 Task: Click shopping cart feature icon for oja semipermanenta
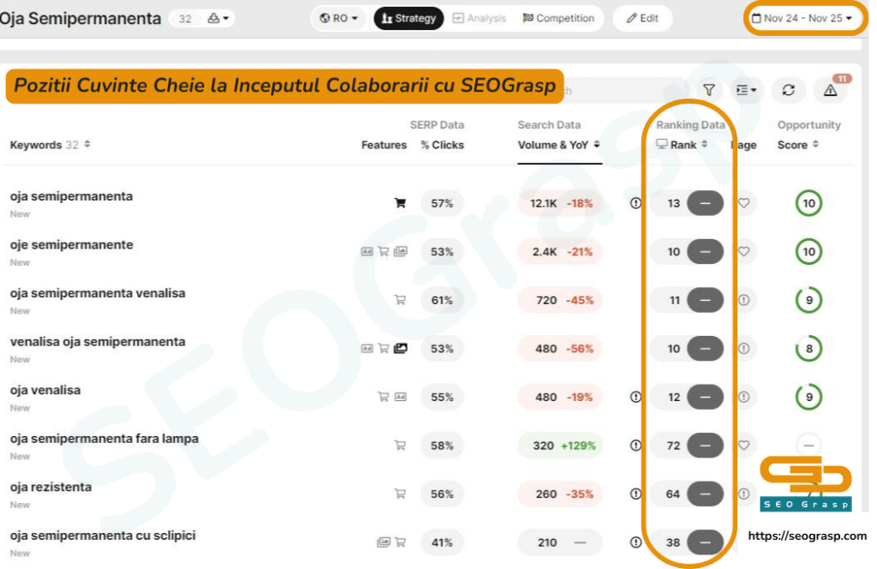[x=399, y=203]
